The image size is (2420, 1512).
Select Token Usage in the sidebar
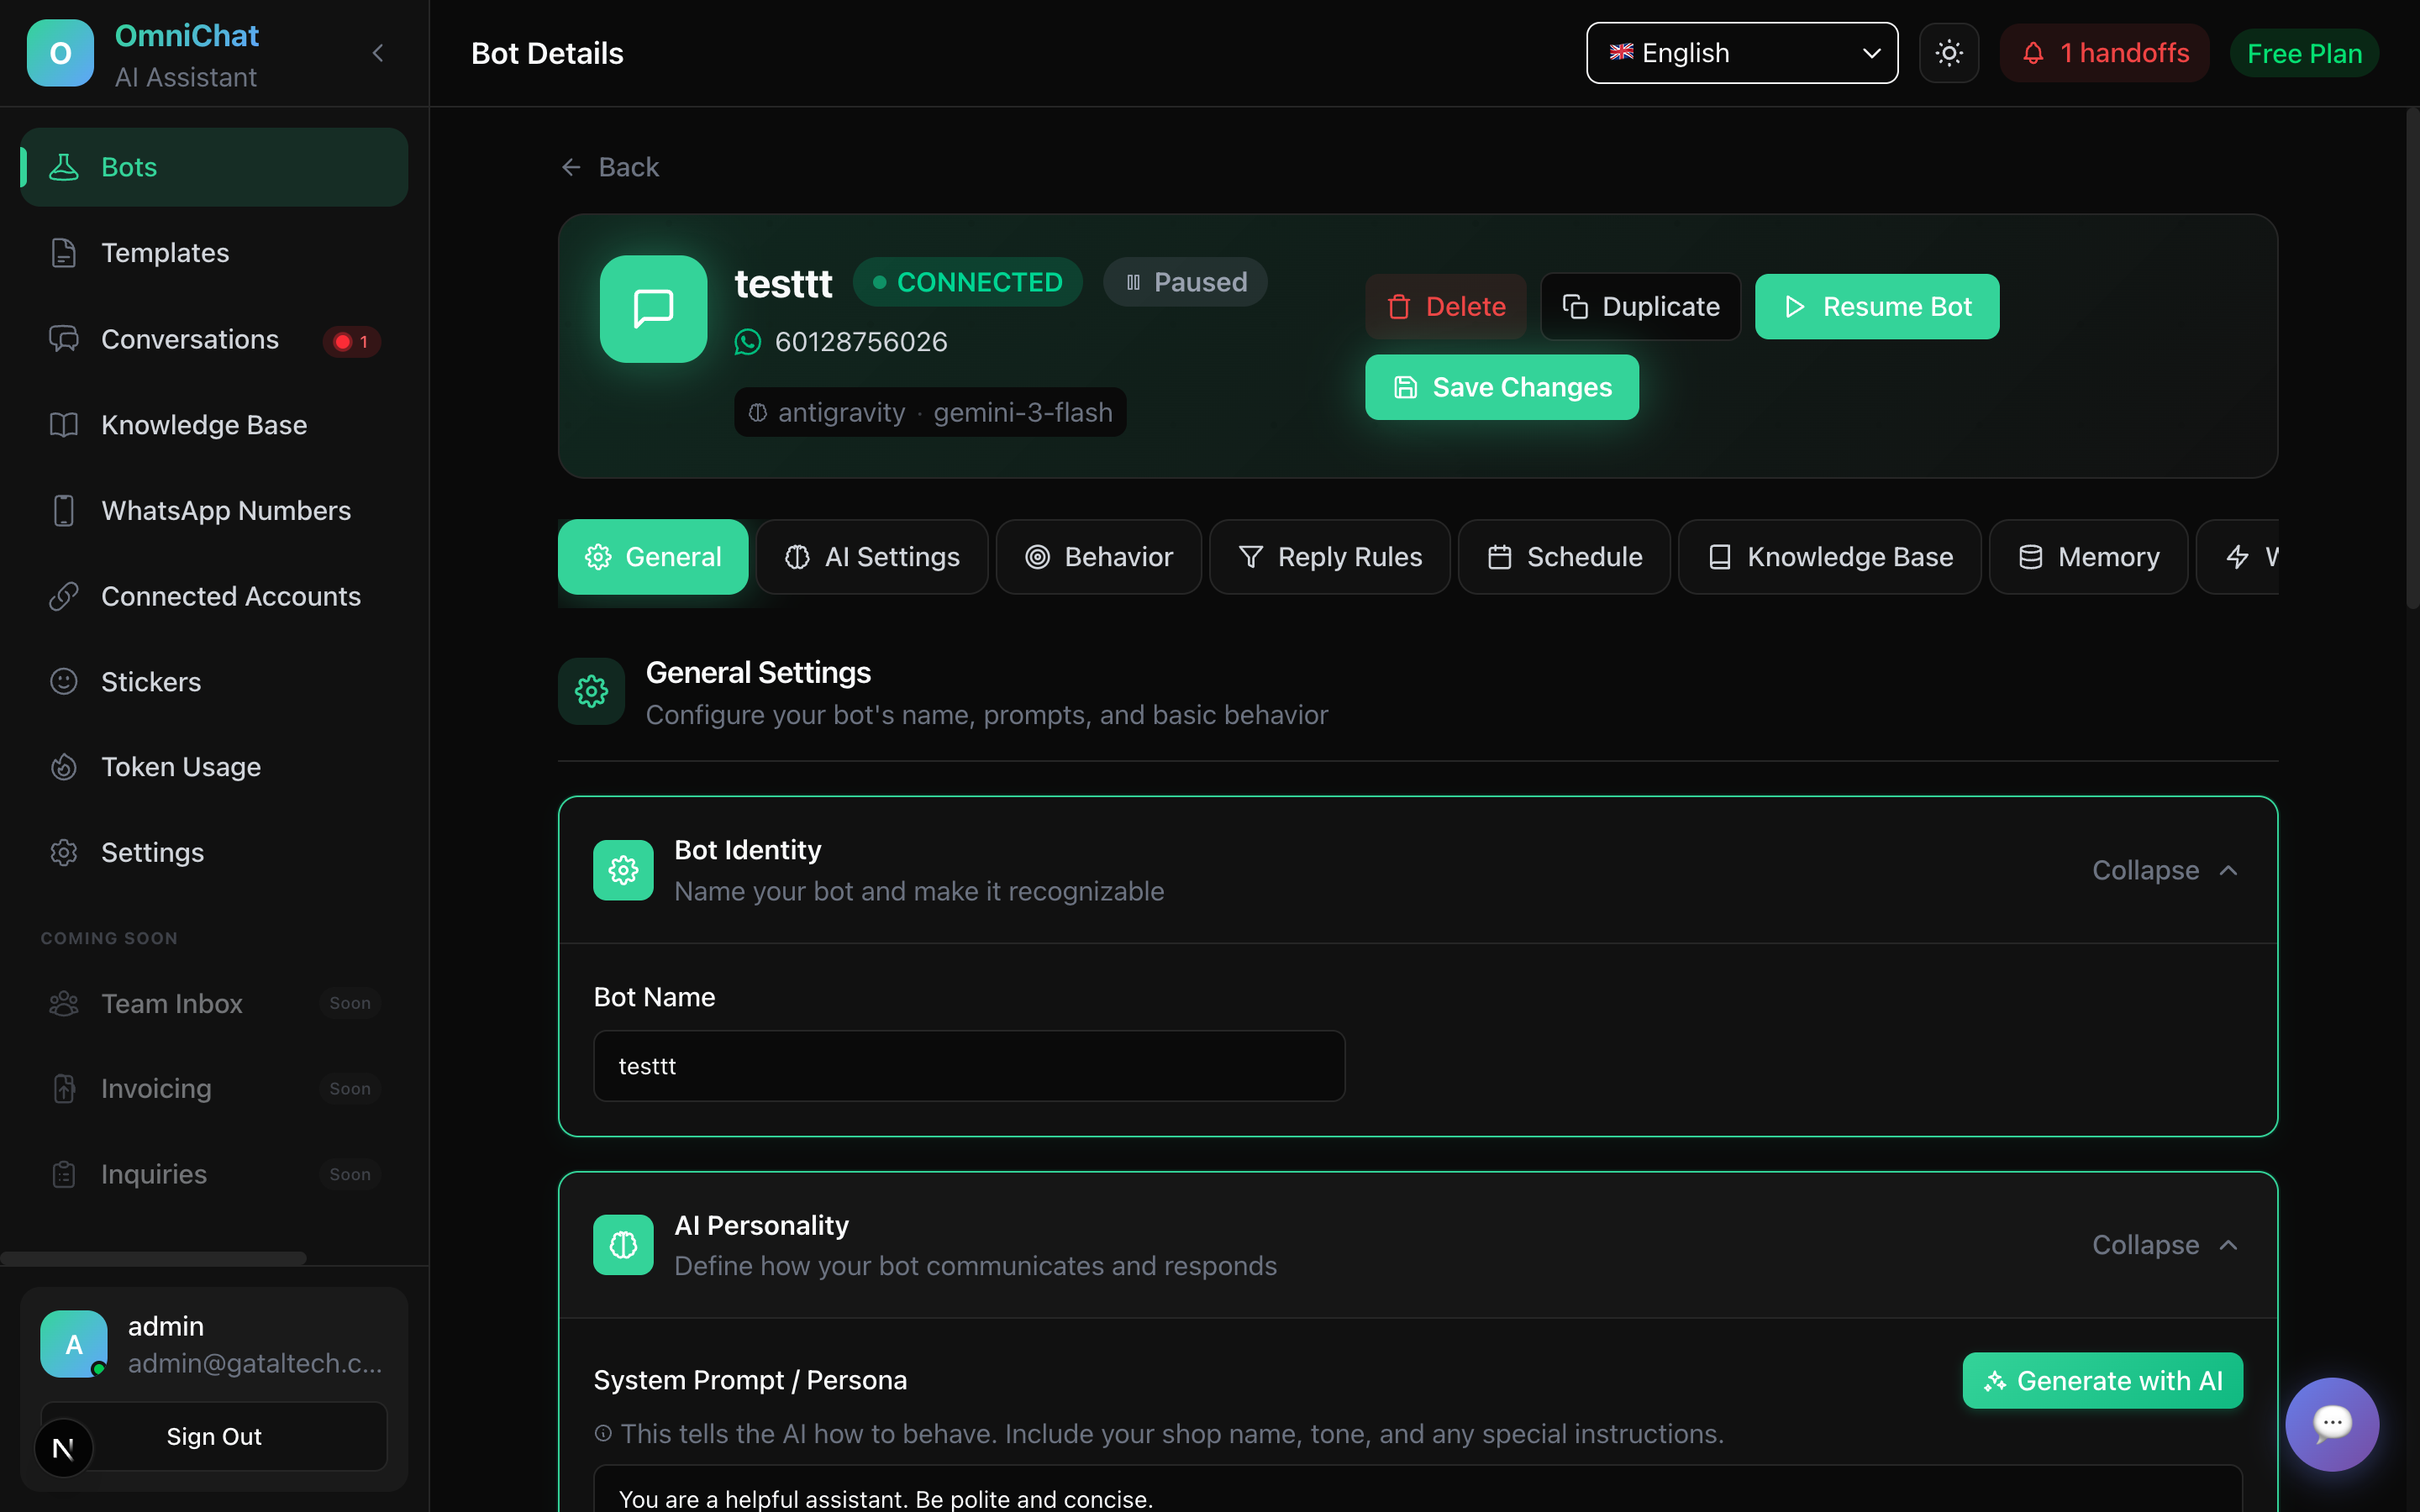point(180,767)
